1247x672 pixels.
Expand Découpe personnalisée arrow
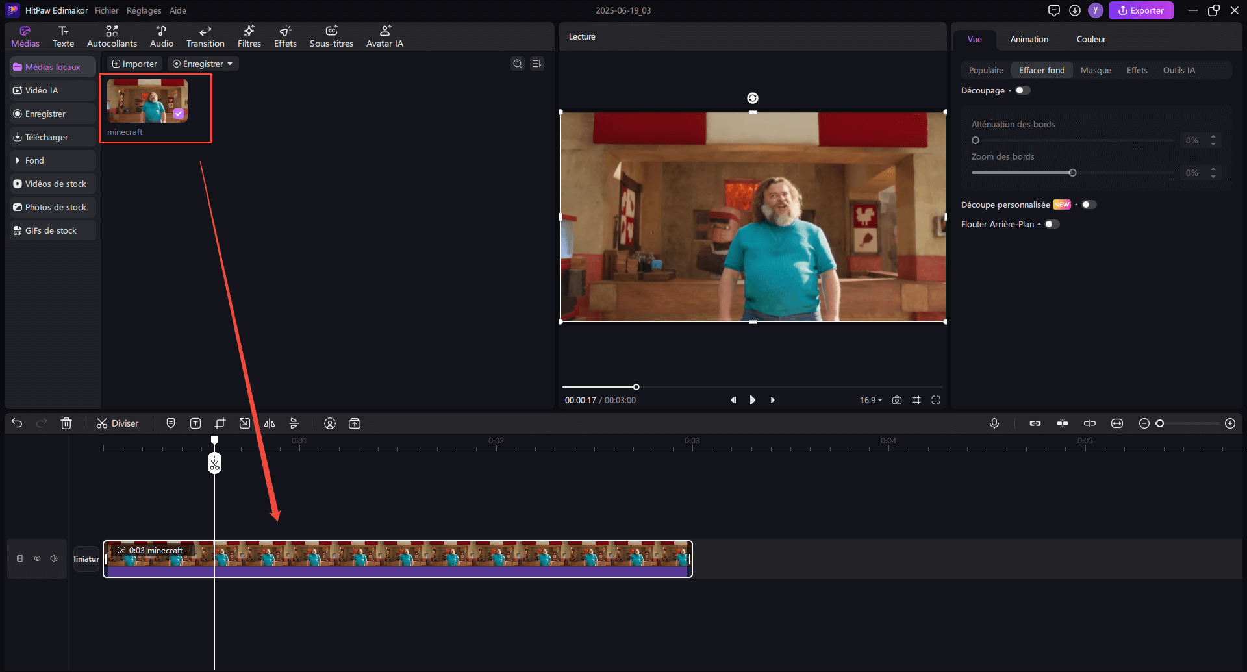(x=1076, y=205)
